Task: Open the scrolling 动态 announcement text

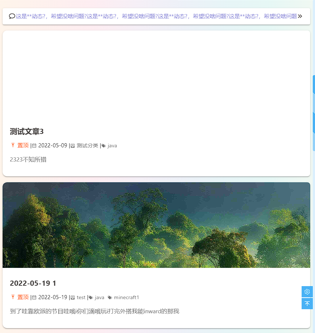Action: click(x=156, y=16)
